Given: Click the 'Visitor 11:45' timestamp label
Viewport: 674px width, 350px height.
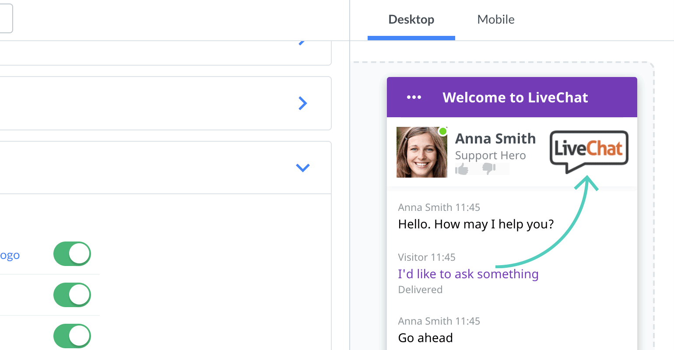Looking at the screenshot, I should [x=427, y=257].
